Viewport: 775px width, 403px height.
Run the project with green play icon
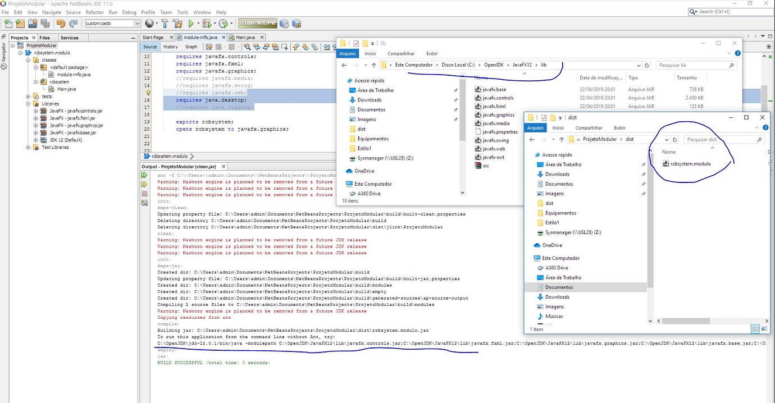coord(192,24)
